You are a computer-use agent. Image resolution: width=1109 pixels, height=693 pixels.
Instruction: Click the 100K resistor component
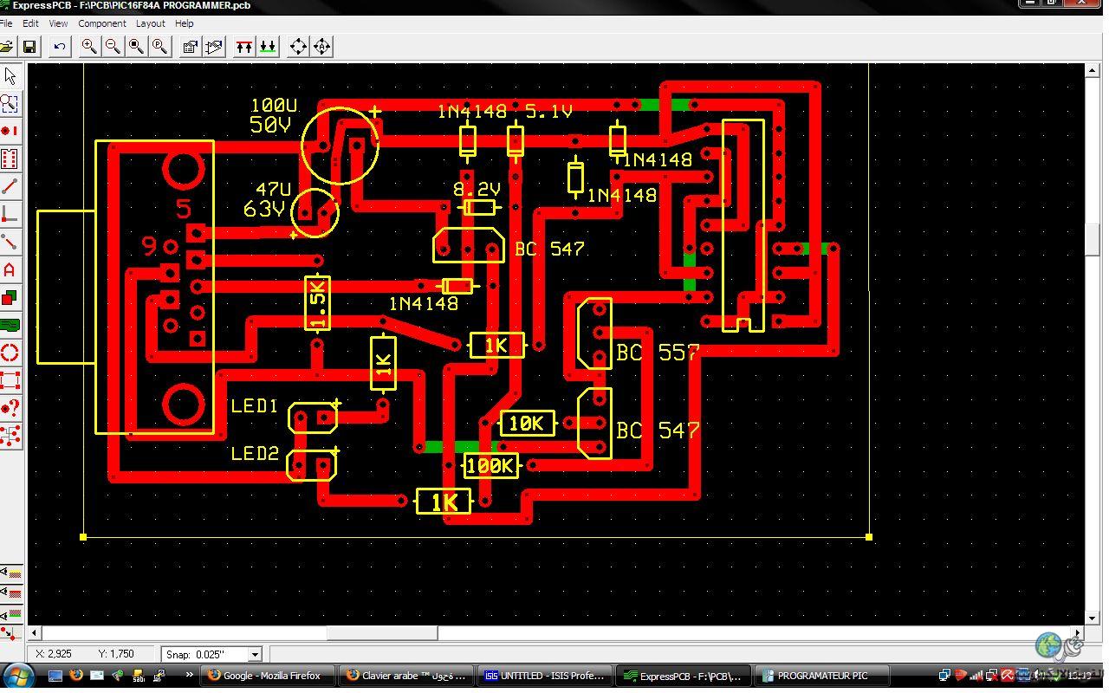[x=491, y=466]
